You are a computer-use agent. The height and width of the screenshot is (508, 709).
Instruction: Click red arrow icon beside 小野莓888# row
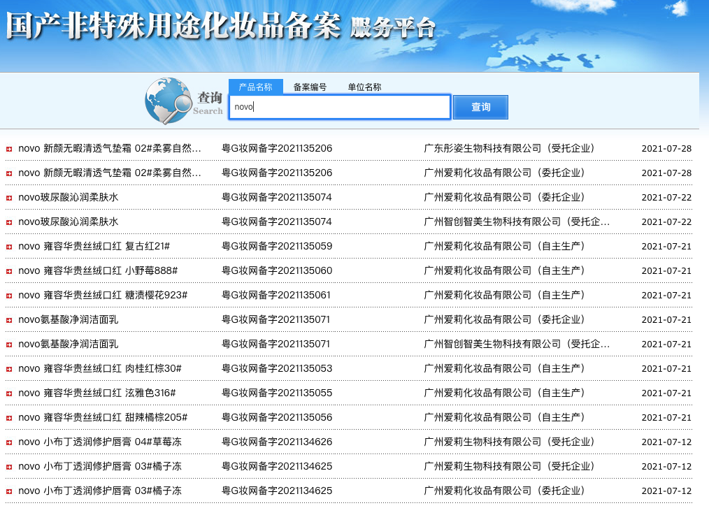pos(9,271)
